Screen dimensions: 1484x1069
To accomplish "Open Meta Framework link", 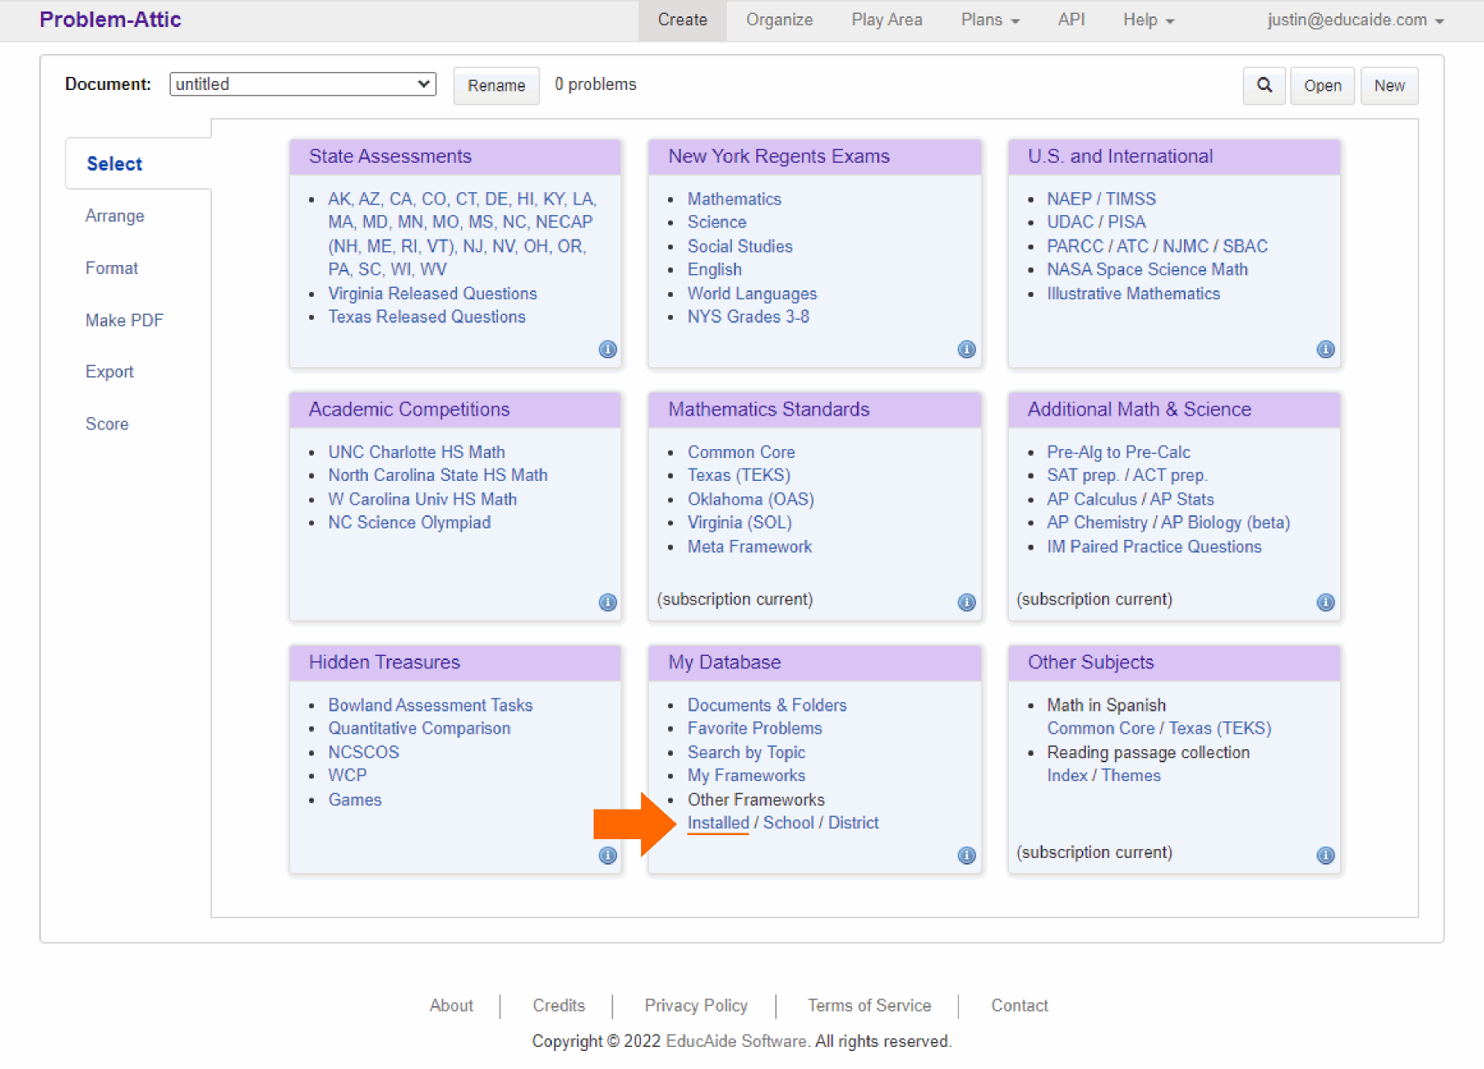I will [750, 547].
